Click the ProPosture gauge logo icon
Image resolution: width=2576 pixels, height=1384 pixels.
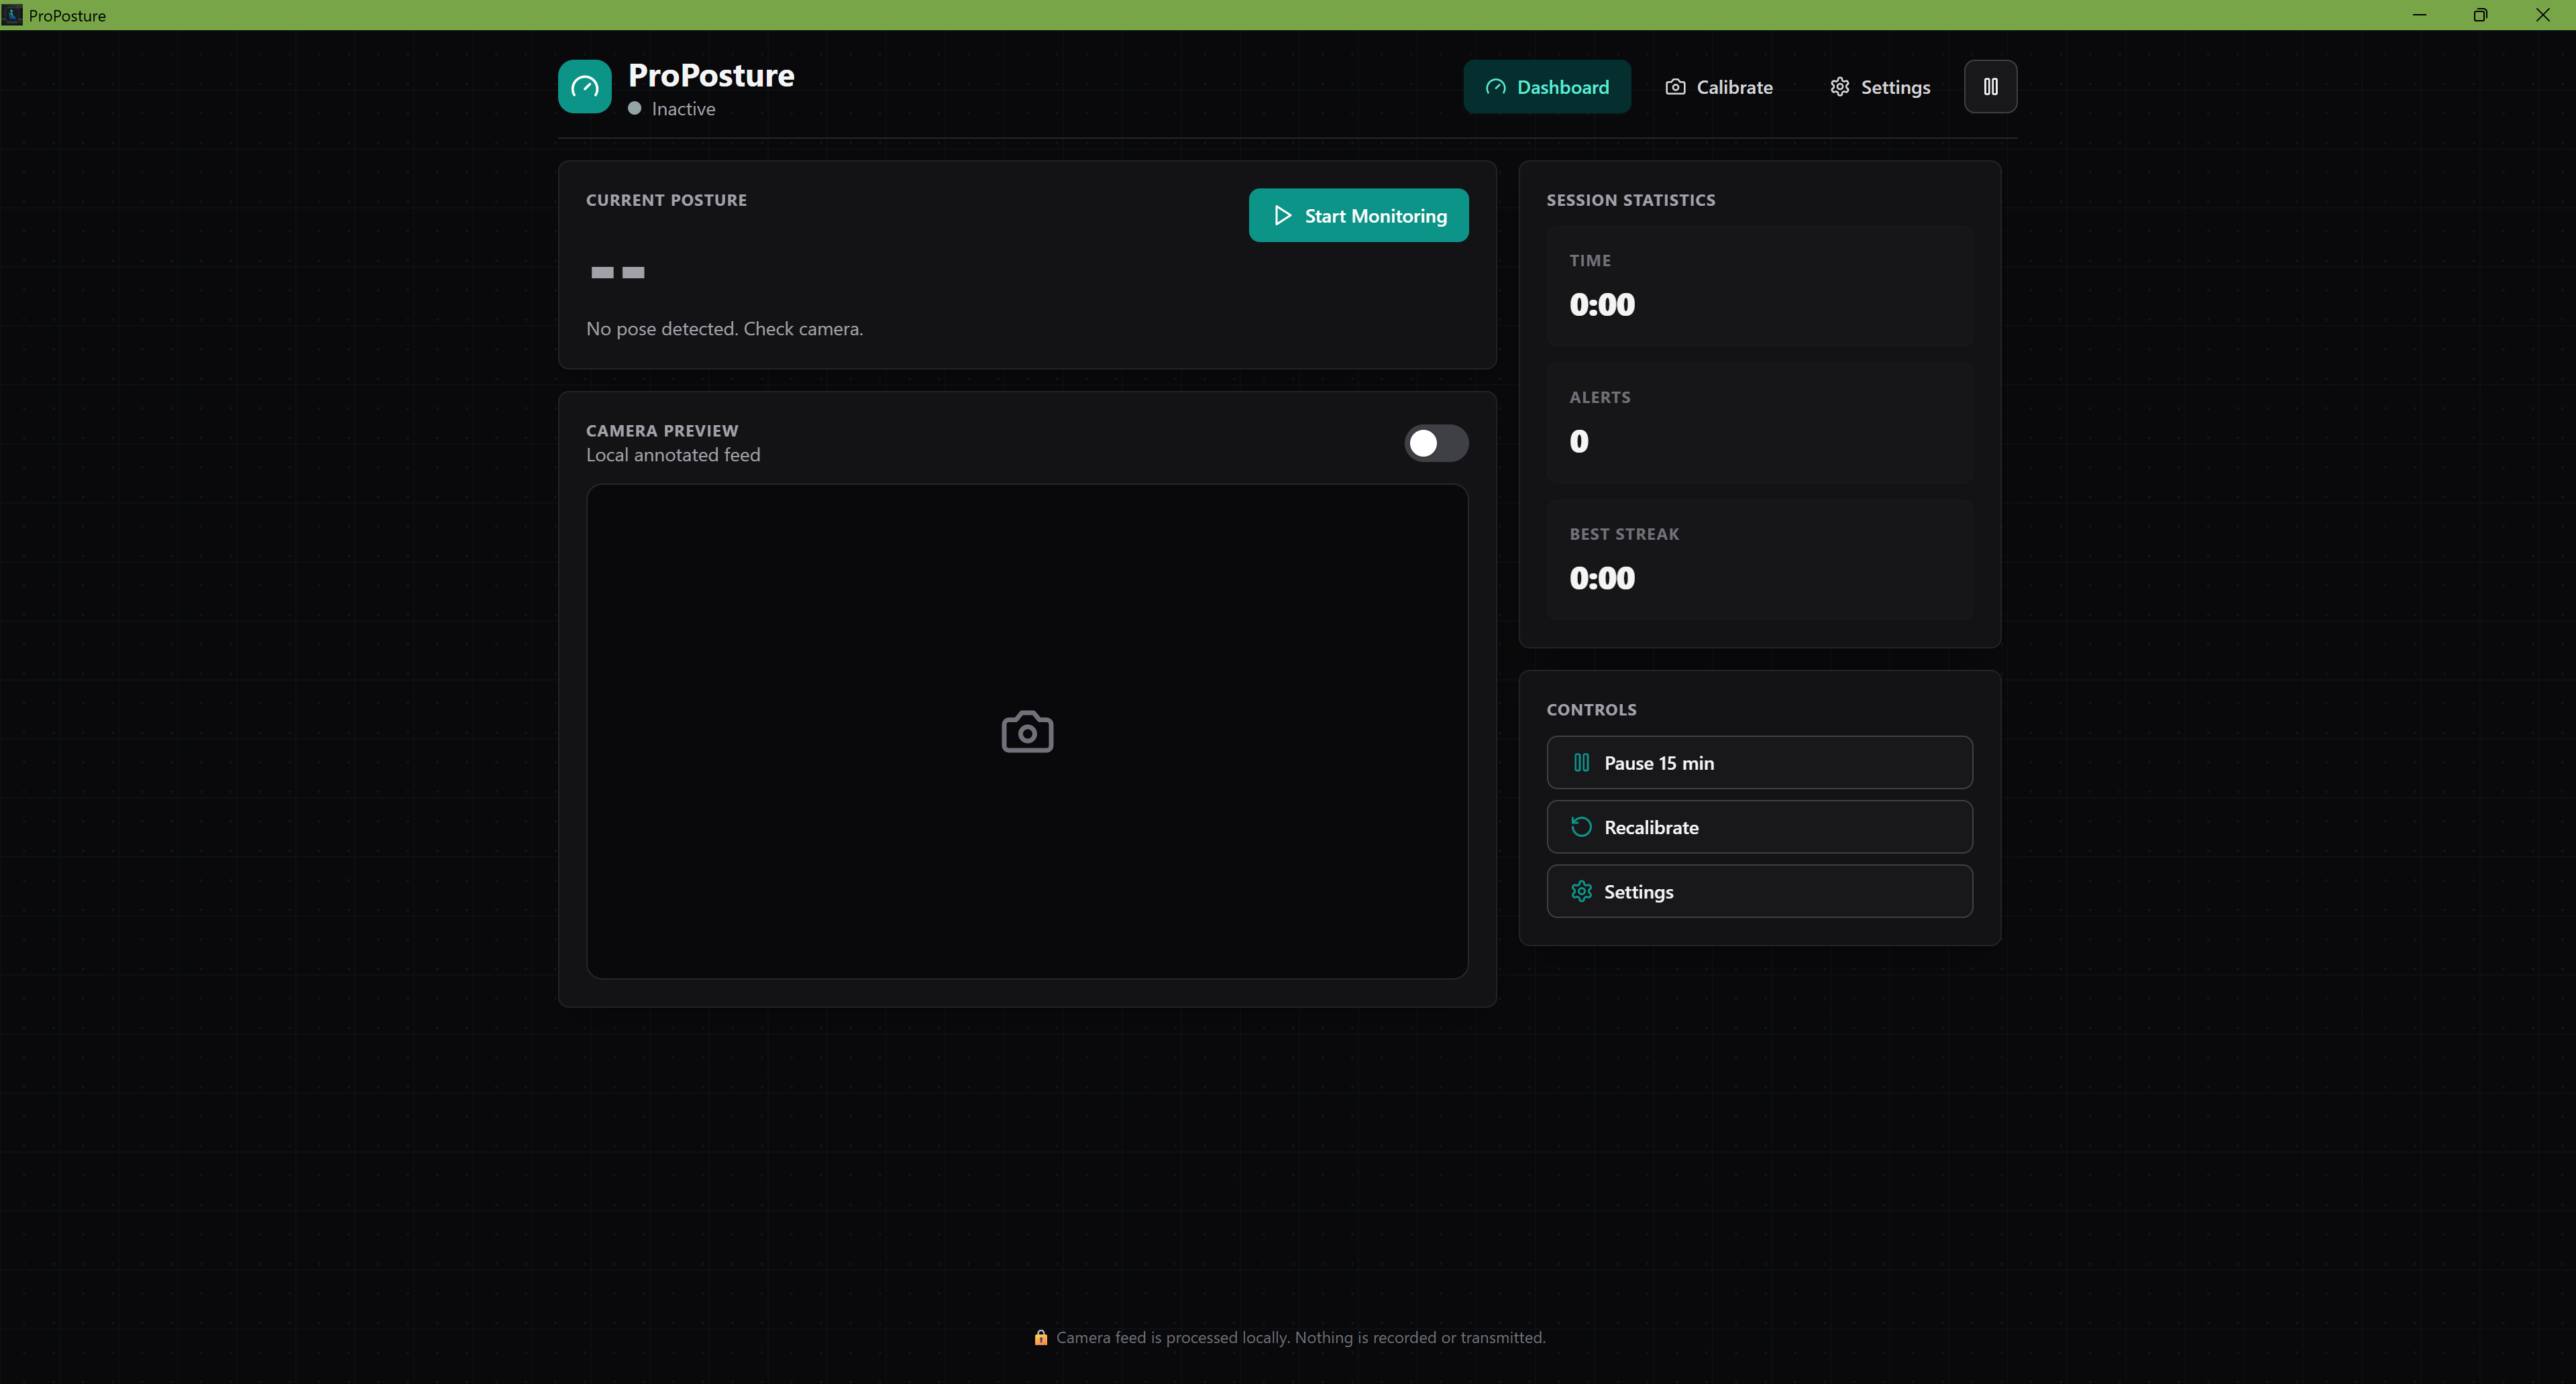coord(584,87)
